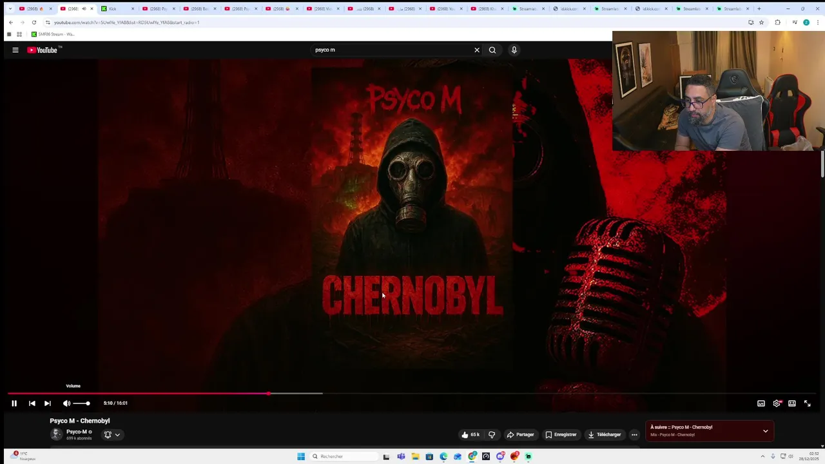Image resolution: width=825 pixels, height=464 pixels.
Task: Open the browser extensions puzzle icon
Action: pyautogui.click(x=777, y=23)
